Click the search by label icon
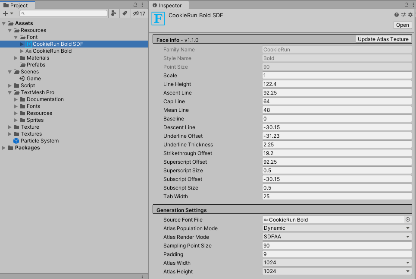Screen dimensions: 416x279 coord(125,13)
